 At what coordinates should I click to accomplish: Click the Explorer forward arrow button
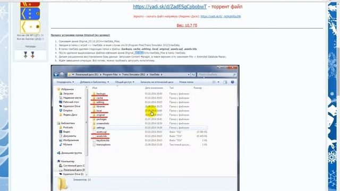pos(62,75)
